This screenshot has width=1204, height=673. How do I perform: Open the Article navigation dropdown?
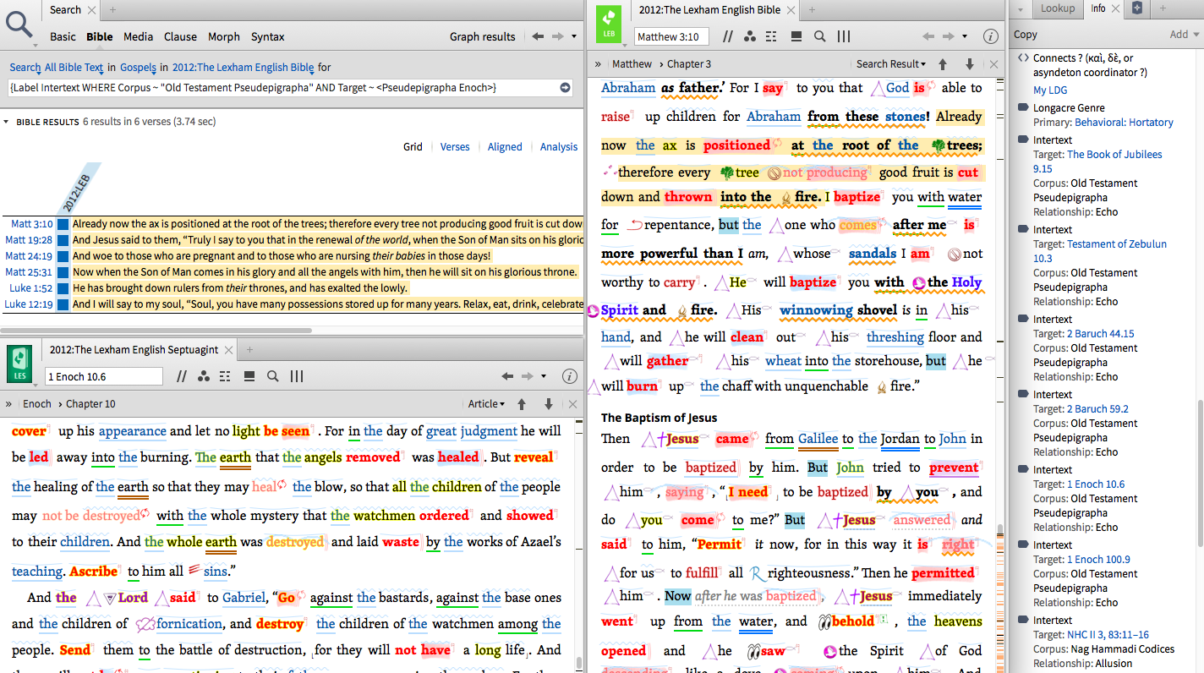coord(486,404)
